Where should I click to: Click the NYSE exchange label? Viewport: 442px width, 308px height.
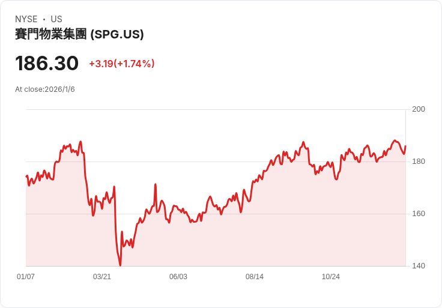click(x=26, y=19)
